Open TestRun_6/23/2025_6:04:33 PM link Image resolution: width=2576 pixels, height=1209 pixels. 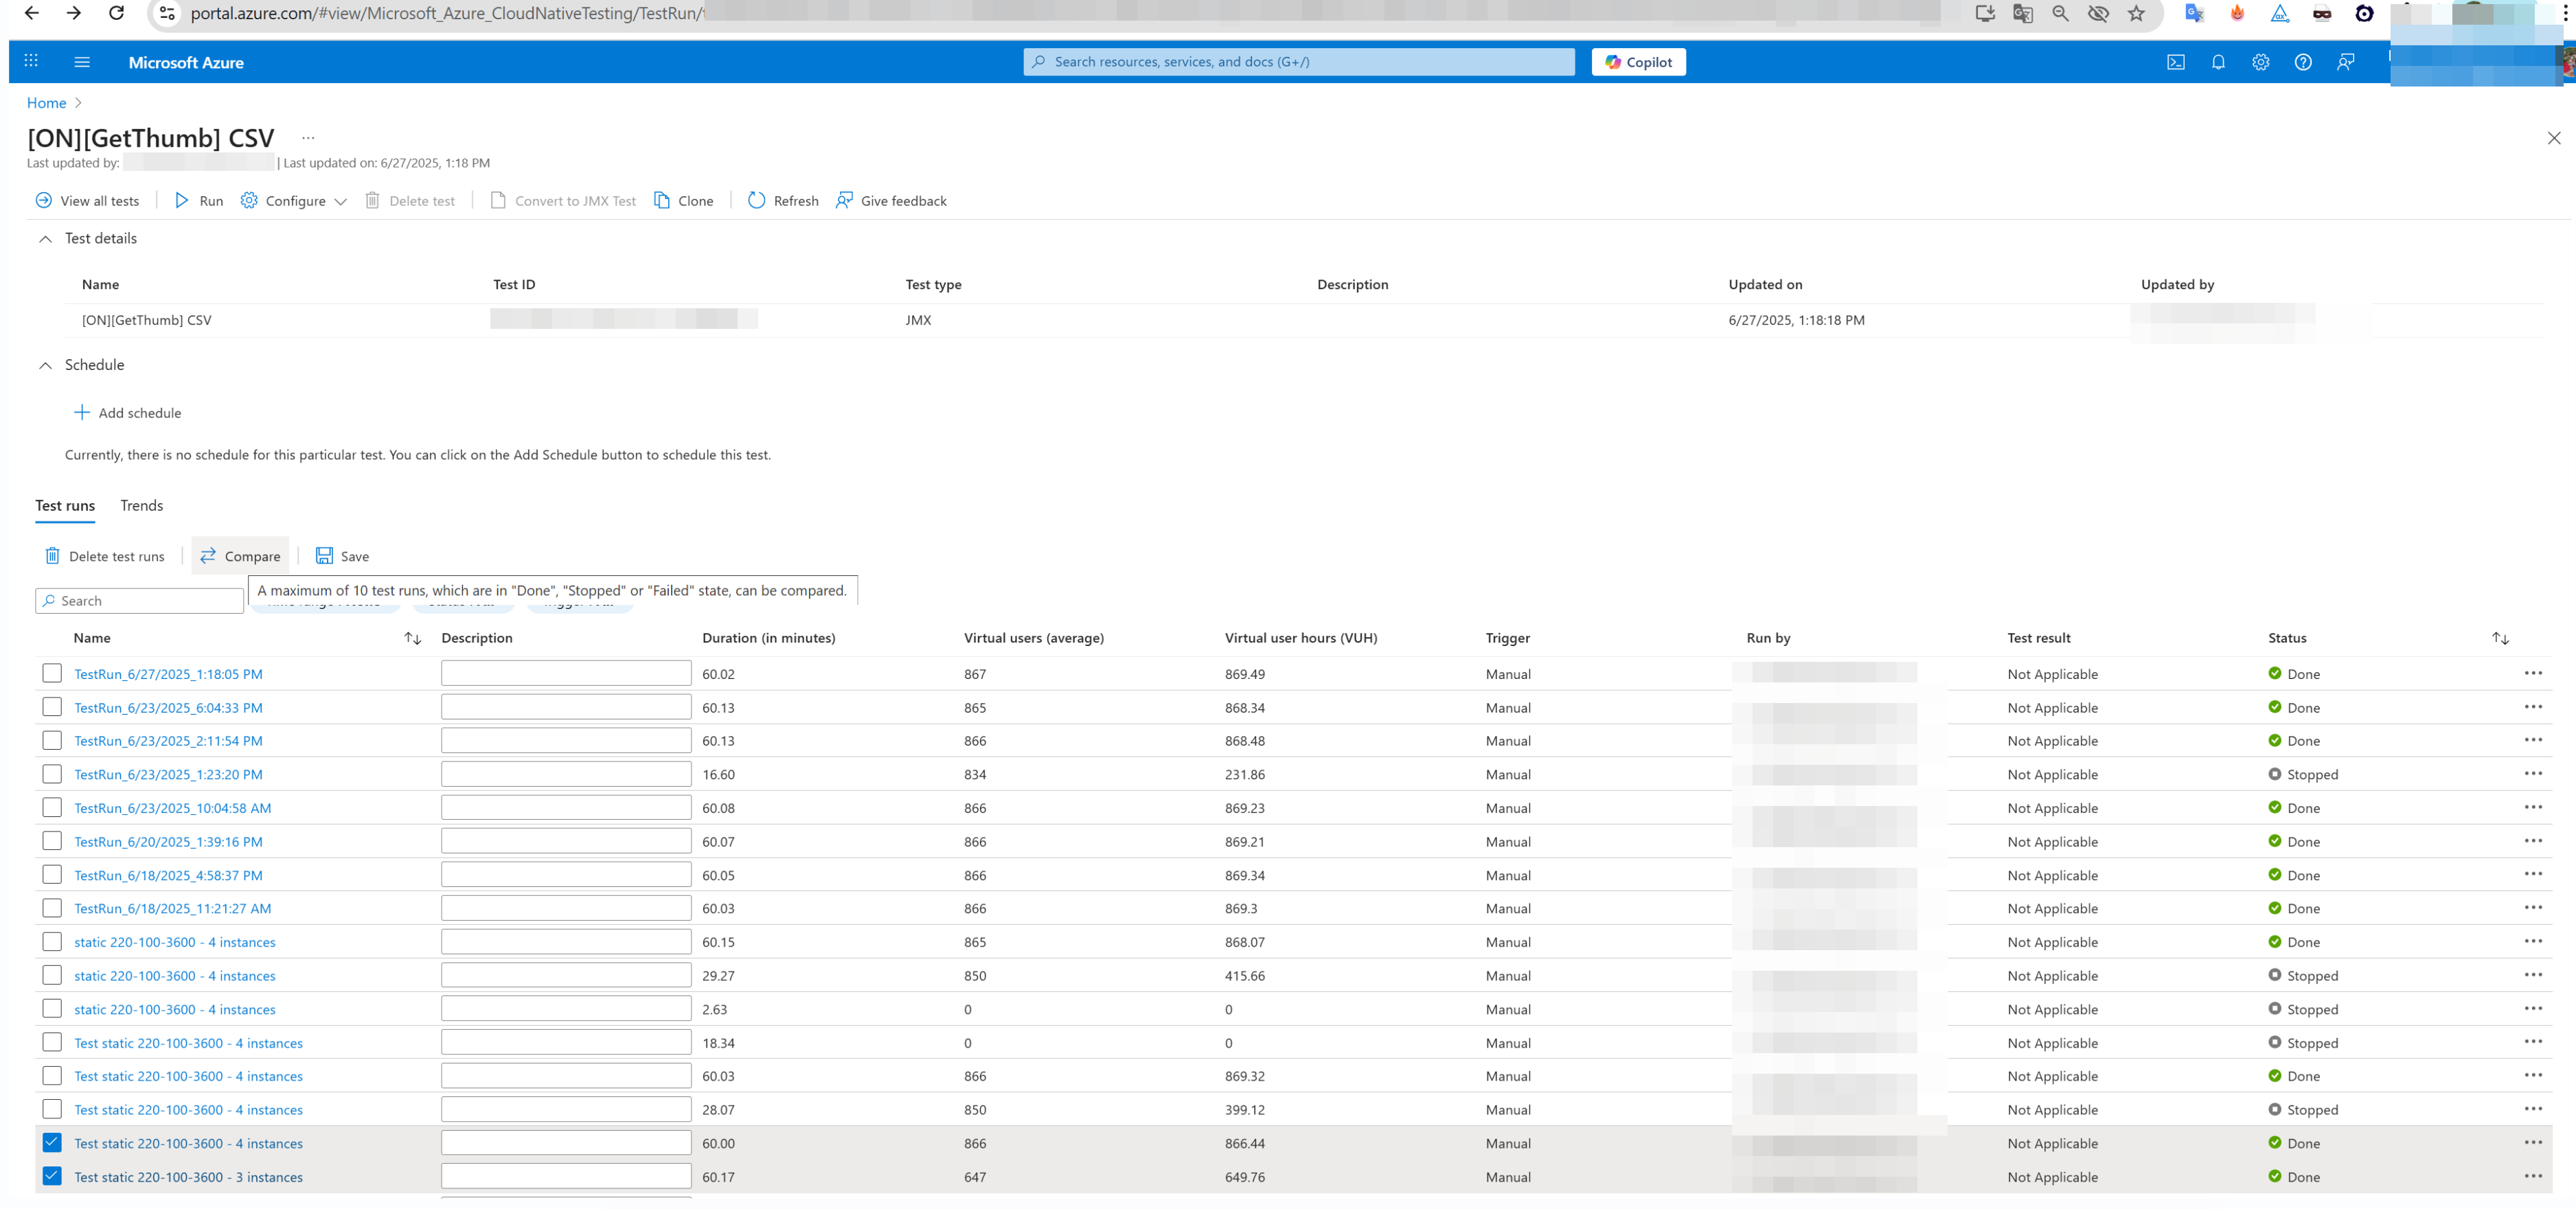tap(168, 707)
